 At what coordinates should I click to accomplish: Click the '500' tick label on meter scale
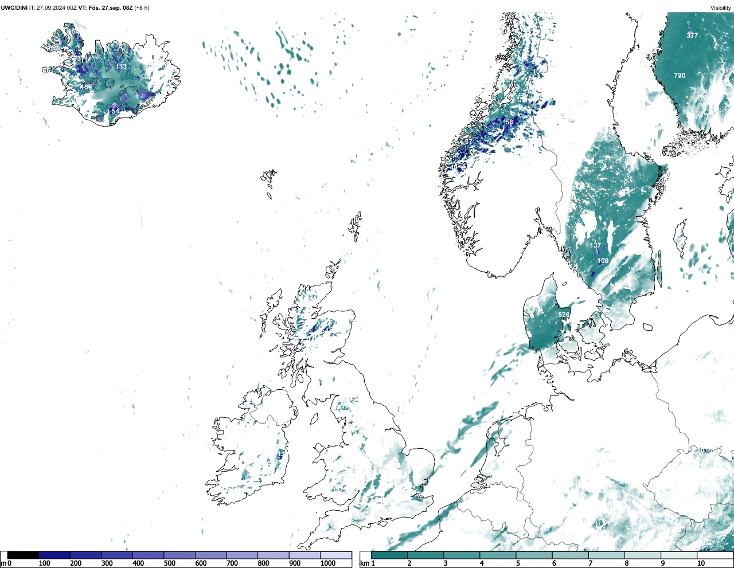click(170, 563)
